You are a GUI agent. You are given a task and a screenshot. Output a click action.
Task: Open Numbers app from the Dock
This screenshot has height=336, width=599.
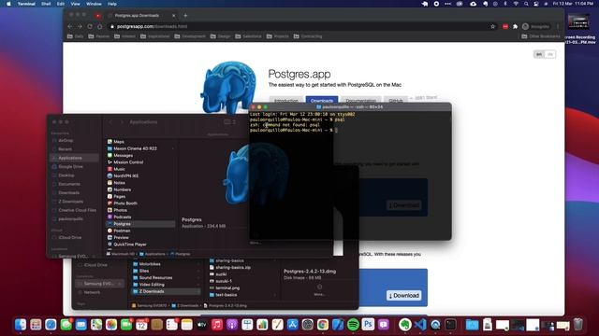pos(262,325)
